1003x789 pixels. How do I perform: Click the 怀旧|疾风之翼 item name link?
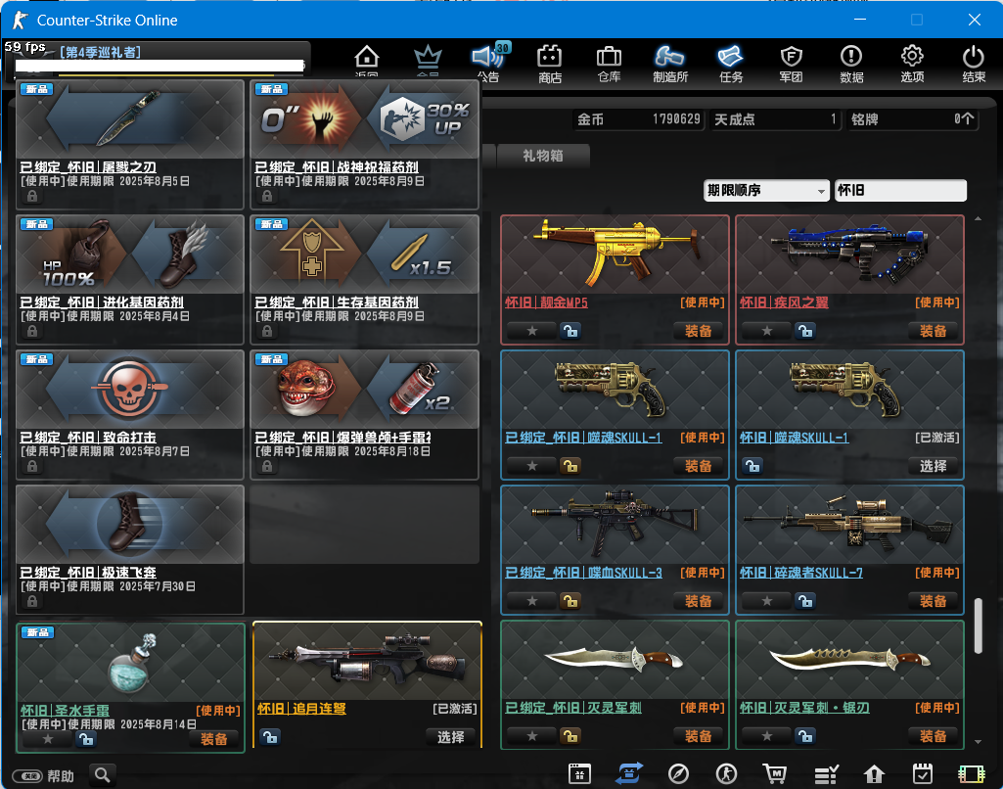784,302
